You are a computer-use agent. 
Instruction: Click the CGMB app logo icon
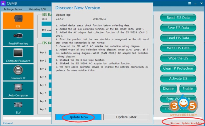(x=3, y=3)
